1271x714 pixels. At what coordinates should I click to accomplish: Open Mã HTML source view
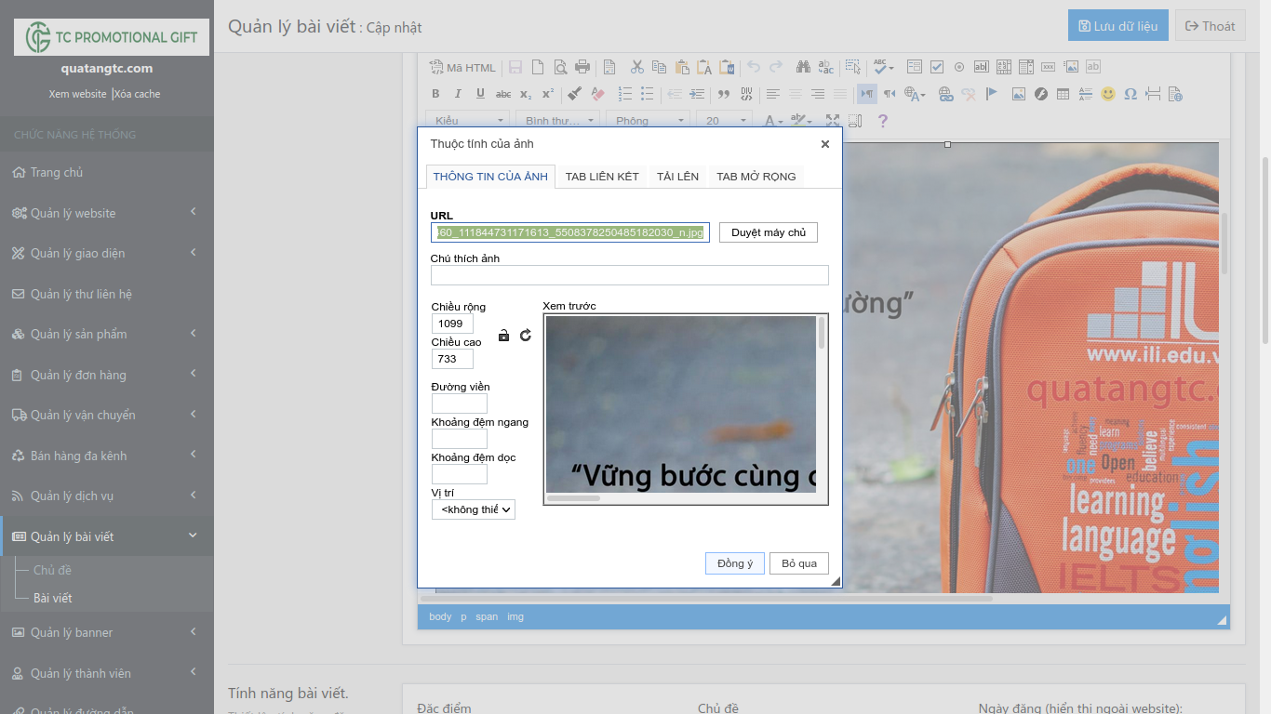[x=462, y=67]
